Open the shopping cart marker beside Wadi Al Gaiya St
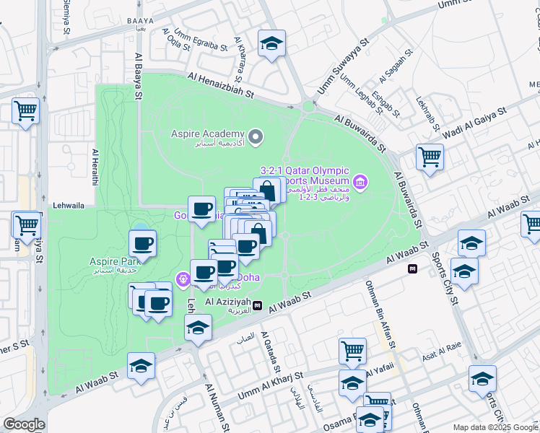 tap(430, 158)
